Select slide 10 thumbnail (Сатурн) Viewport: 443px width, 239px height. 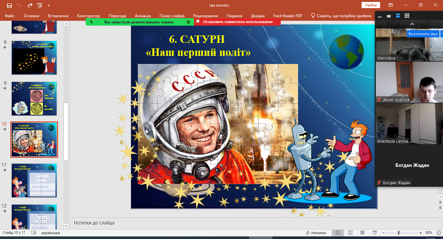[x=34, y=140]
